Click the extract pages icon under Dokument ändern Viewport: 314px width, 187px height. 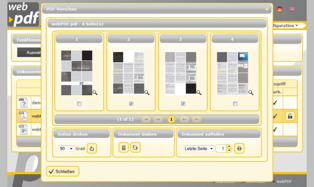coord(135,148)
